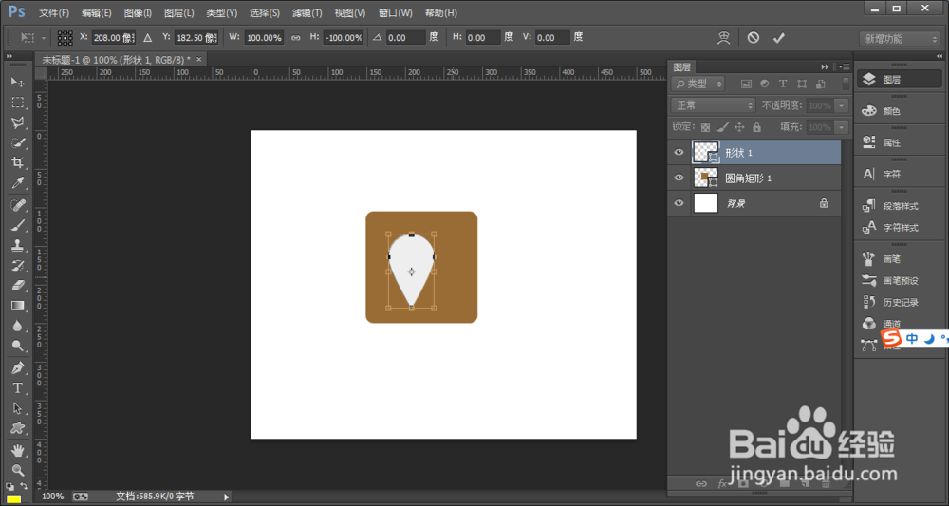Open the 不透明度 slider dropdown arrow
The height and width of the screenshot is (506, 949).
[841, 105]
